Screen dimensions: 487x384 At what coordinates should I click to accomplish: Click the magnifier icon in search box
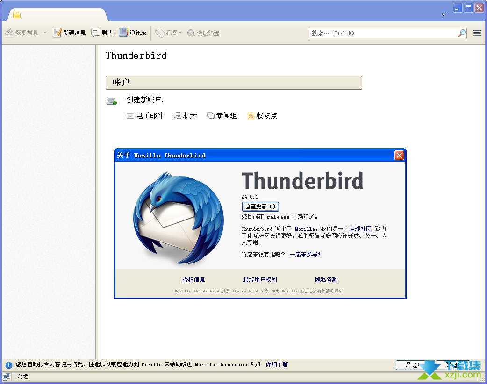pos(462,33)
